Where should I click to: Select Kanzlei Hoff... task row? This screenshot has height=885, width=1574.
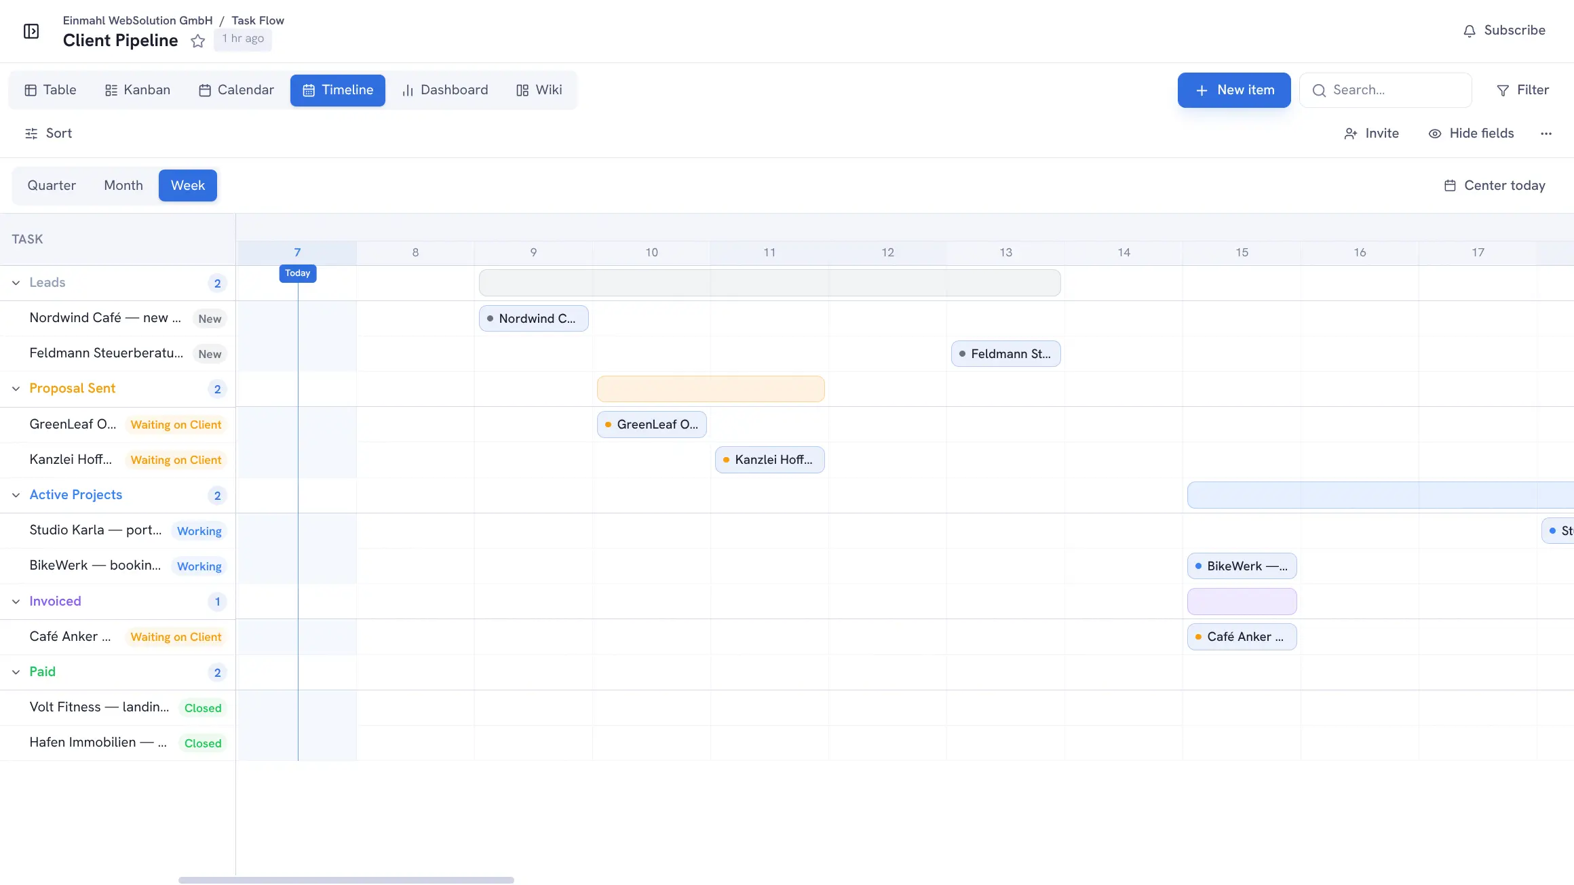coord(118,460)
